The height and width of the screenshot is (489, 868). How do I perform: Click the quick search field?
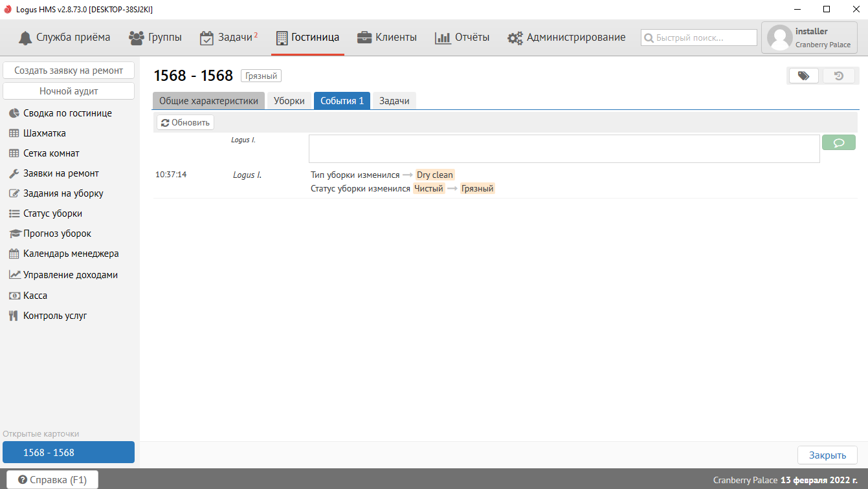pos(699,38)
